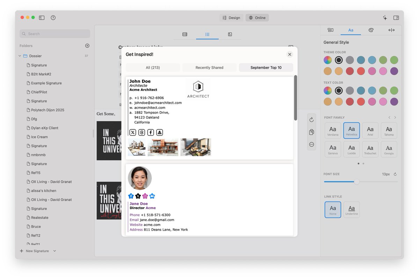Click the map pin icon in John Doe's signature

point(160,133)
